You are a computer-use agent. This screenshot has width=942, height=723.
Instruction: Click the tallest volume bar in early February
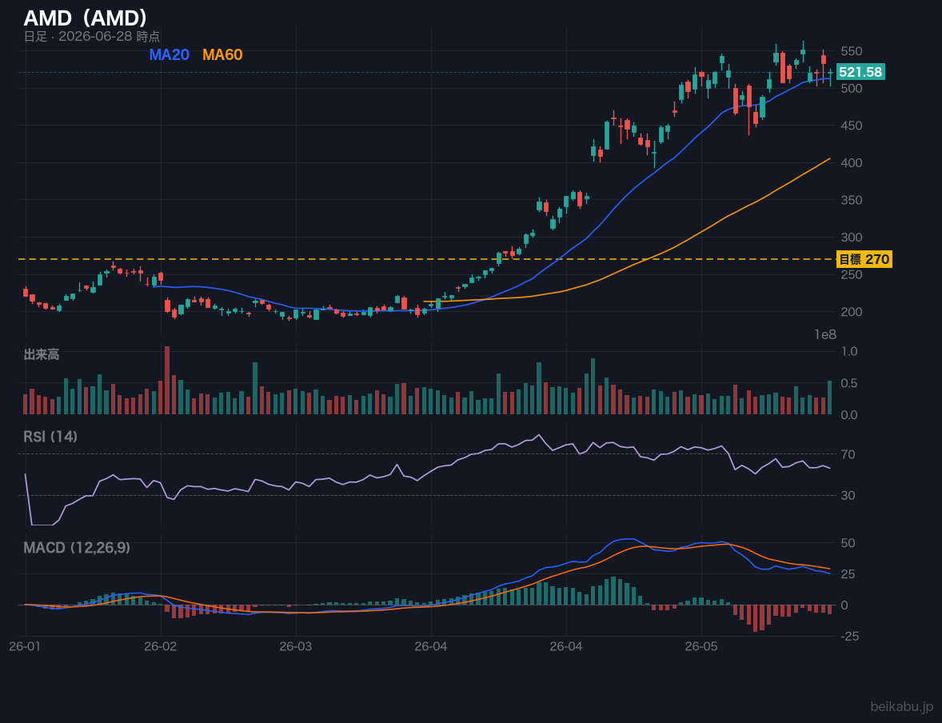coord(167,381)
